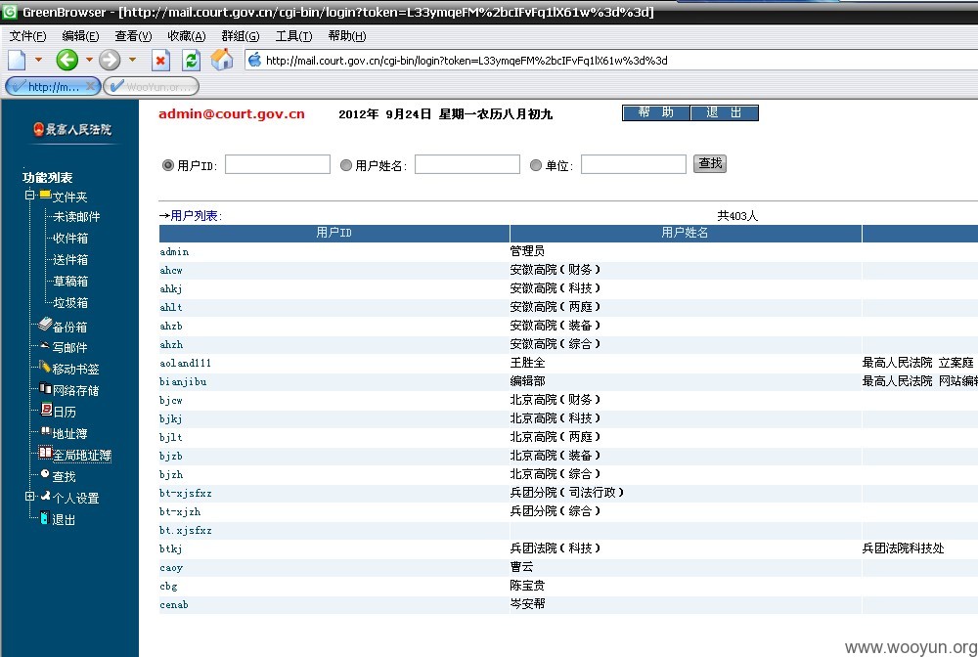978x657 pixels.
Task: Open the new page dropdown arrow
Action: tap(38, 60)
